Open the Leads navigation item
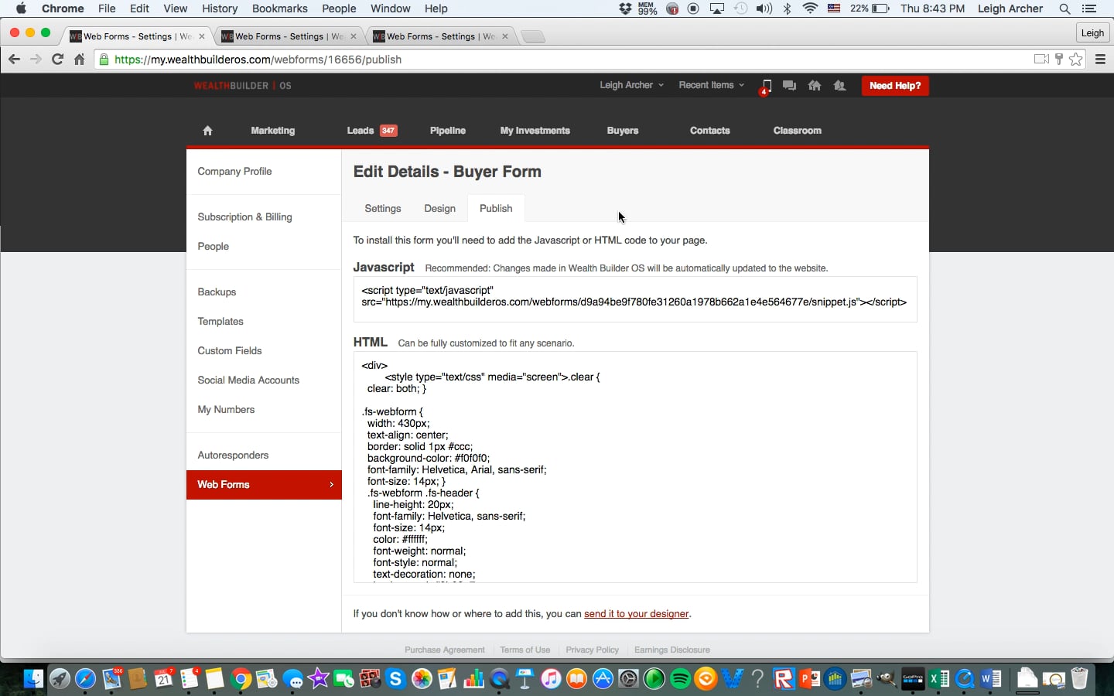1114x696 pixels. (x=372, y=131)
